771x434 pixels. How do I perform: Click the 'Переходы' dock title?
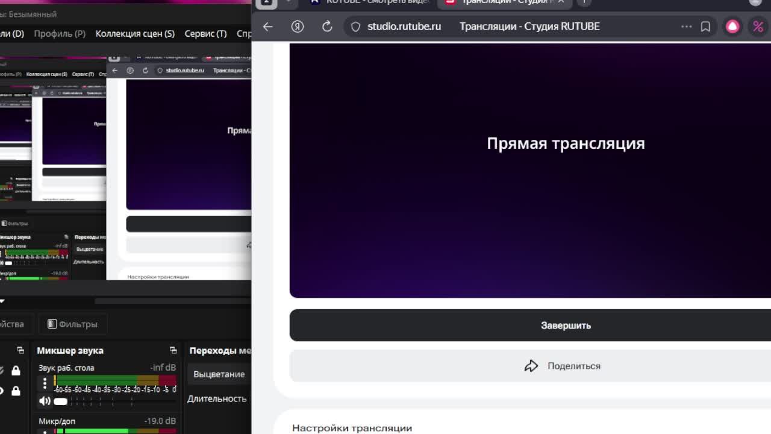pos(220,350)
